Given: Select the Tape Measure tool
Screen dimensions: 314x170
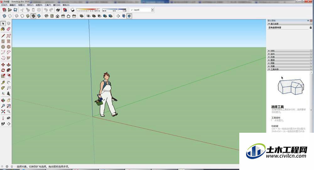Looking at the screenshot, I should click(x=3, y=82).
